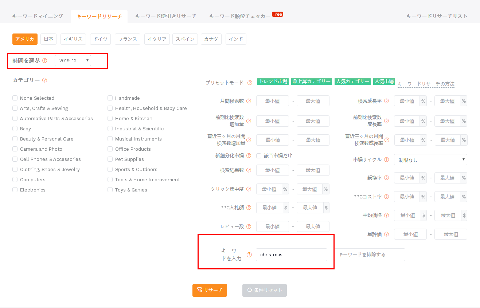Focus the christmas keyword input field
This screenshot has width=480, height=308.
tap(292, 254)
